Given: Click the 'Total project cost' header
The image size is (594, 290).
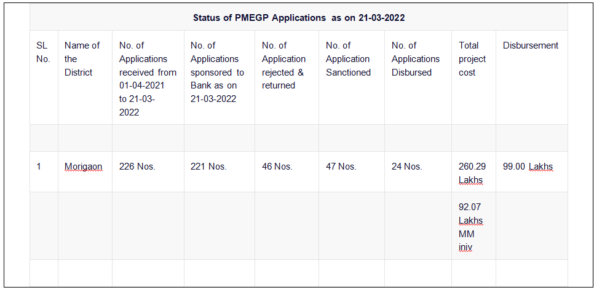Looking at the screenshot, I should 474,77.
